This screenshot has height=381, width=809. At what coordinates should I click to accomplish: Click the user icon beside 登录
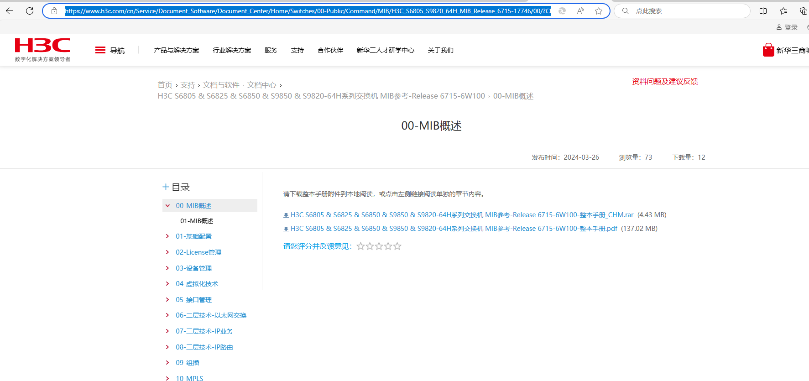[779, 27]
